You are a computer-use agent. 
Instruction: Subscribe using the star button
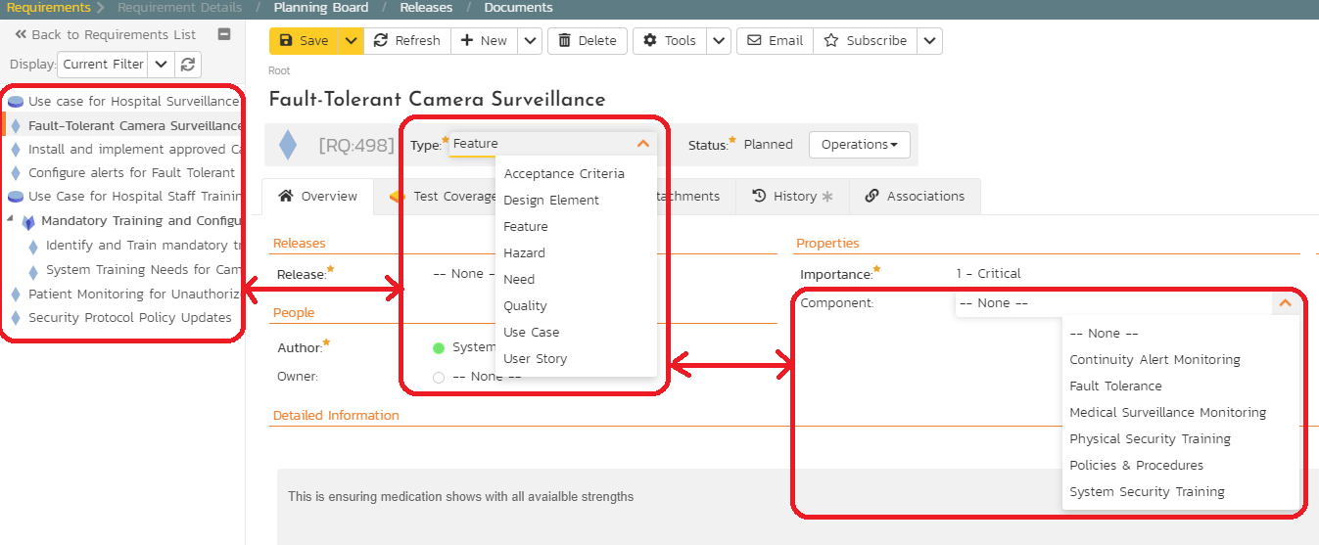866,40
